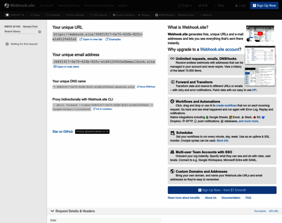Screen dimensions: 282x223
Task: Click the and much more link
Action: 248,121
